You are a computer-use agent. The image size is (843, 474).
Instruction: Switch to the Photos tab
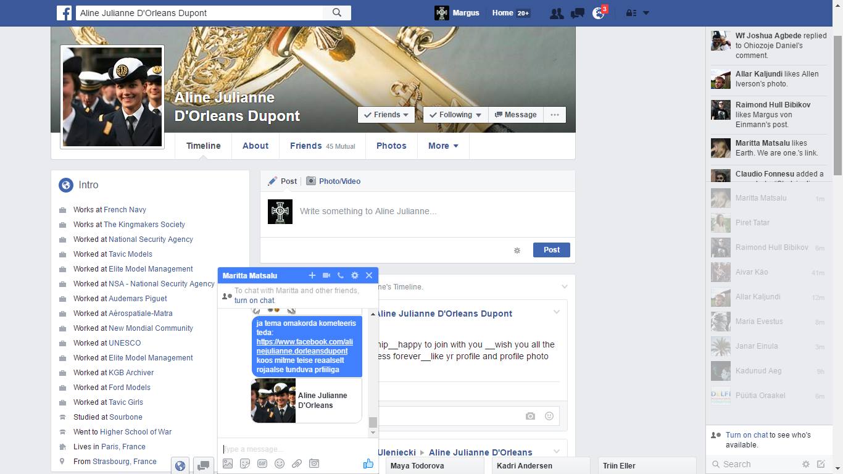tap(391, 146)
